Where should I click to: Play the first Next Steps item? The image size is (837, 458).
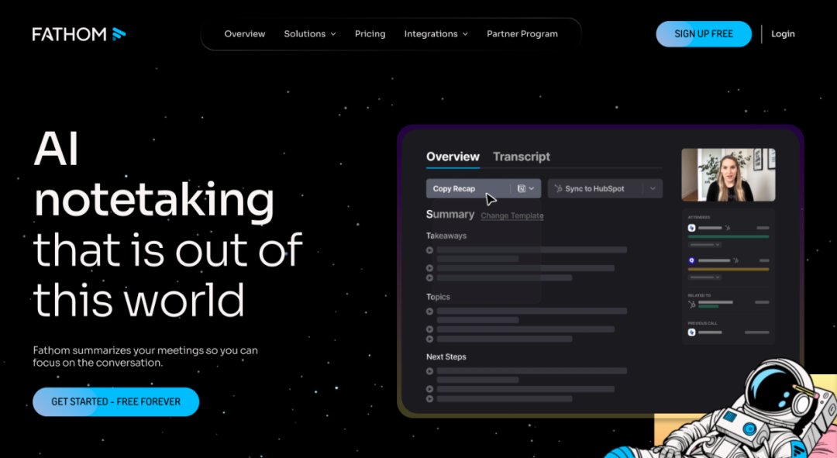pyautogui.click(x=429, y=371)
